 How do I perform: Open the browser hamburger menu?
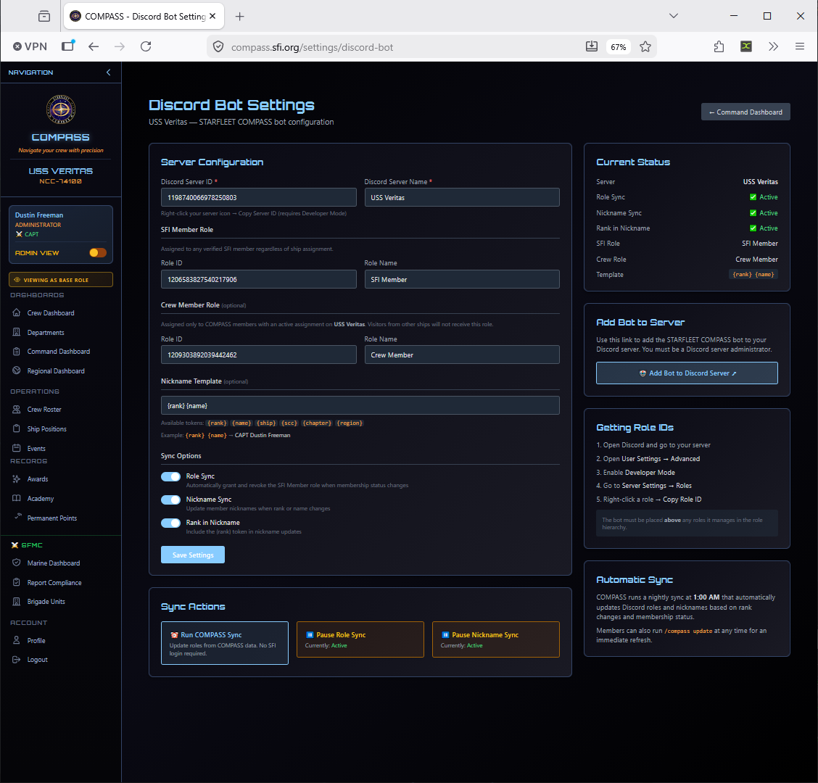pos(800,46)
